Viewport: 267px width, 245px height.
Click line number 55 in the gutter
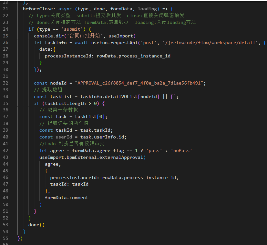tap(5, 238)
